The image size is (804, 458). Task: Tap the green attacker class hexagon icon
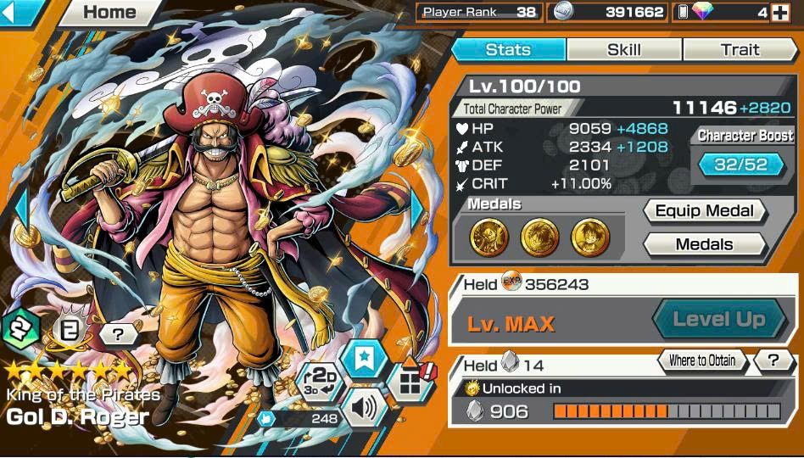click(20, 329)
